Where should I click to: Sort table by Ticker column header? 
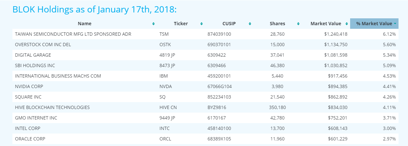181,24
